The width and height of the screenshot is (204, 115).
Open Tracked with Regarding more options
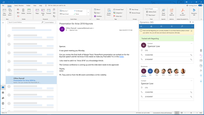click(x=192, y=38)
